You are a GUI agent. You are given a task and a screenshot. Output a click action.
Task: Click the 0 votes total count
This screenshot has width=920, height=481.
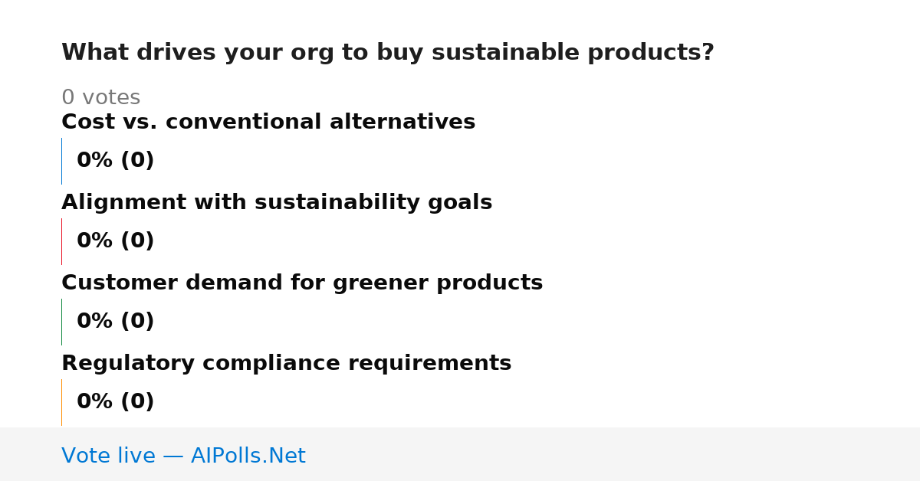tap(100, 97)
